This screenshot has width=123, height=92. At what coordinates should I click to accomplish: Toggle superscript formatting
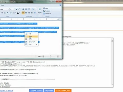11,13
